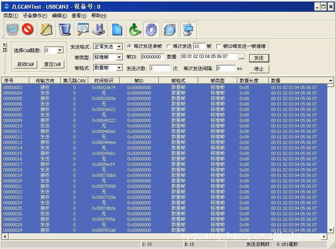Click the frame count field showing 10
This screenshot has width=336, height=249.
199,46
